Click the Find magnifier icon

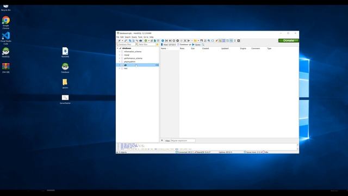(x=209, y=41)
